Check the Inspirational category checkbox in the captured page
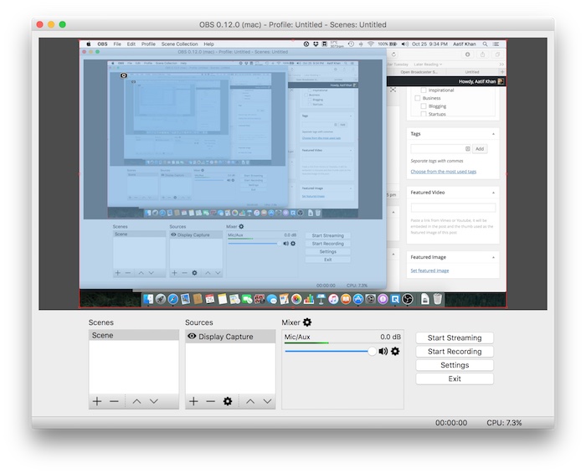 [424, 90]
